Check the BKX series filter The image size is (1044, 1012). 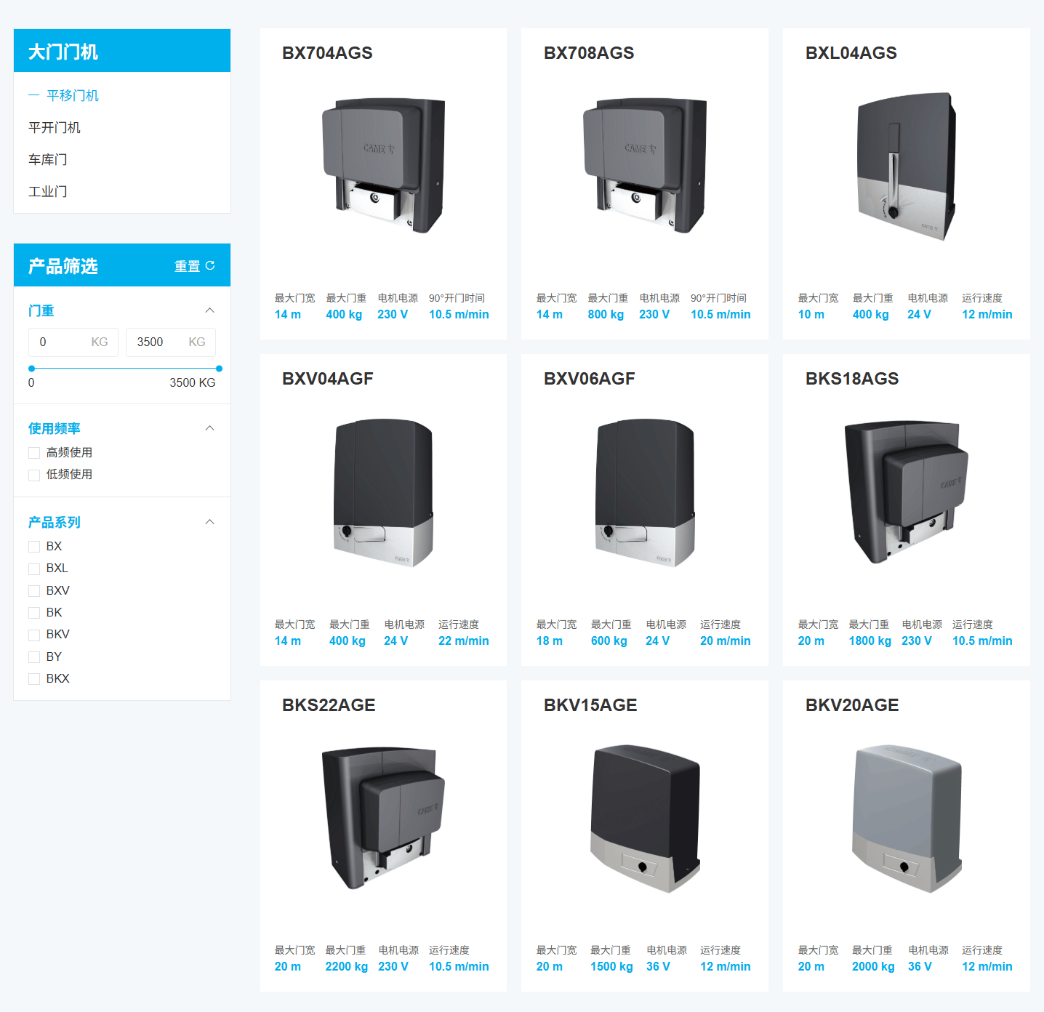[x=34, y=679]
